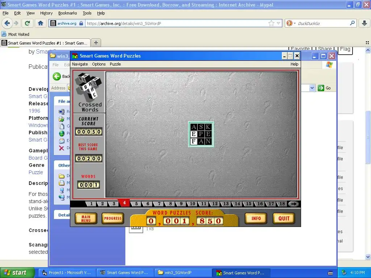The image size is (371, 278).
Task: Select the active puzzle tab 4
Action: (124, 203)
